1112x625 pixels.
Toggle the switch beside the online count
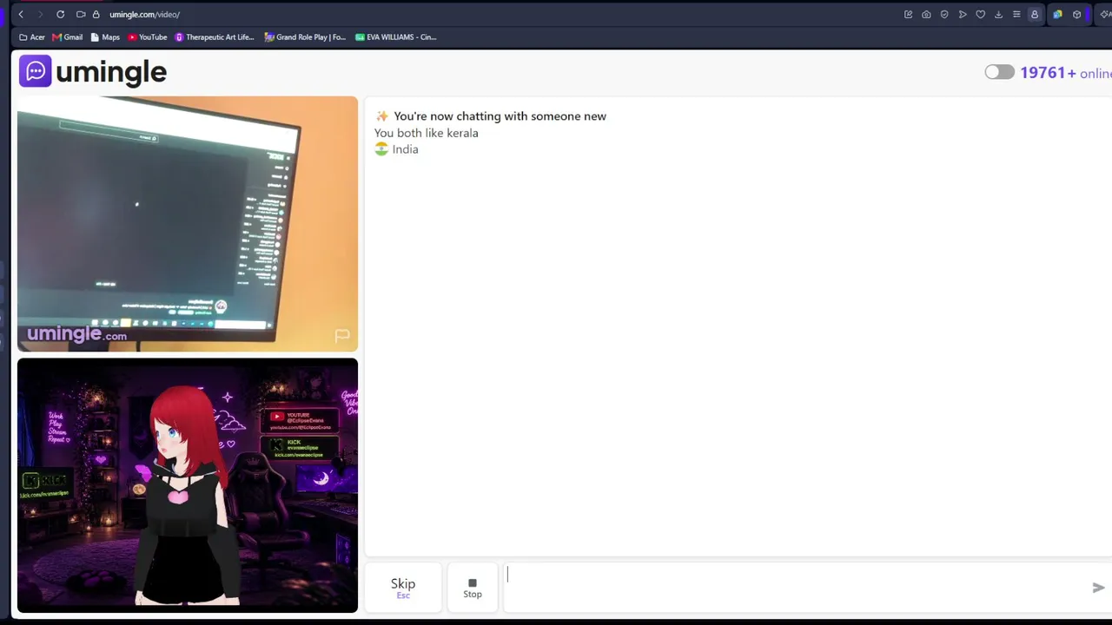pos(999,72)
